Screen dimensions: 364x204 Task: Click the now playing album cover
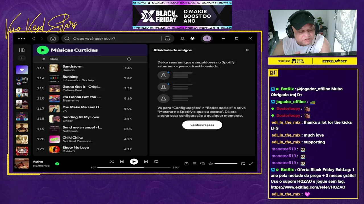(22, 163)
